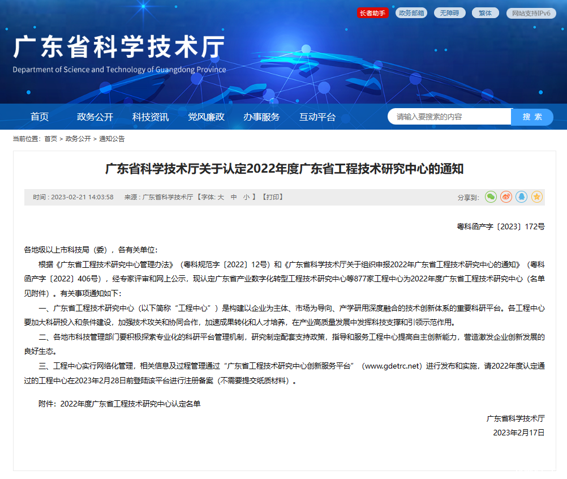This screenshot has width=567, height=479.
Task: Click the 网站支持IPv6 badge
Action: pyautogui.click(x=531, y=14)
